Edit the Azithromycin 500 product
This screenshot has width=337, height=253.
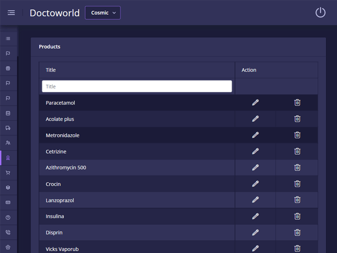pos(255,168)
